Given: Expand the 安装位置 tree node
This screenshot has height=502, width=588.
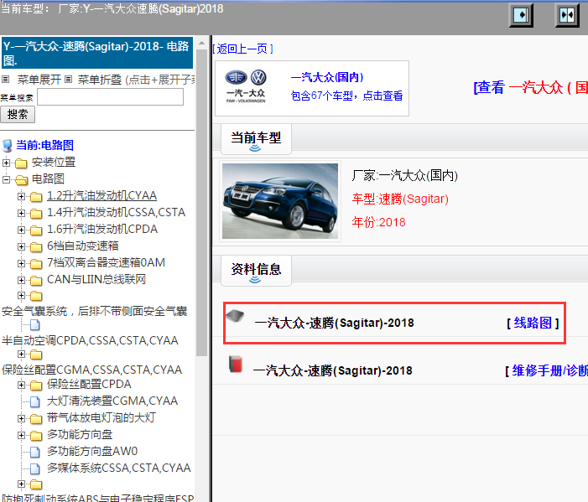Looking at the screenshot, I should click(7, 163).
